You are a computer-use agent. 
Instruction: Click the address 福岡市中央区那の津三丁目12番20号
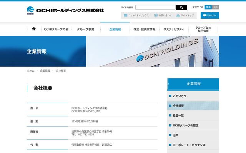[x=91, y=132]
